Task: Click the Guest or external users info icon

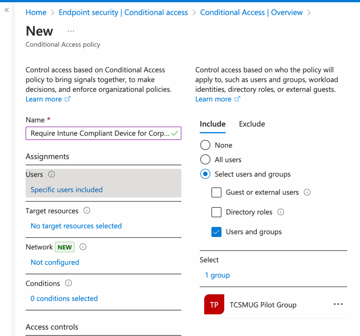Action: (308, 192)
